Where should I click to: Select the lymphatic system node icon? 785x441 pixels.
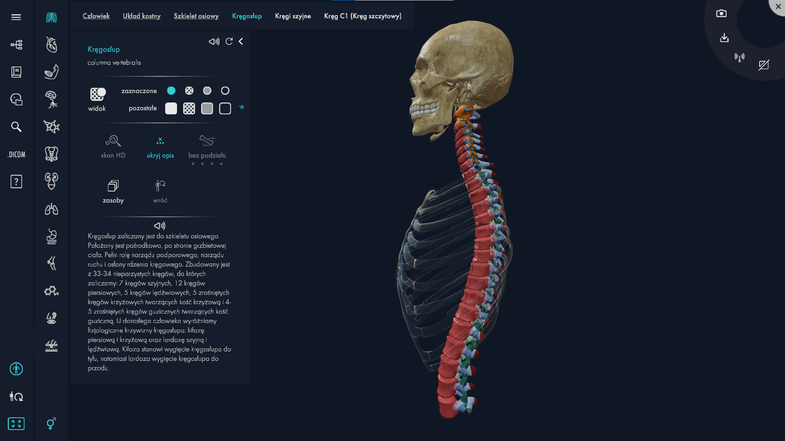[x=52, y=127]
